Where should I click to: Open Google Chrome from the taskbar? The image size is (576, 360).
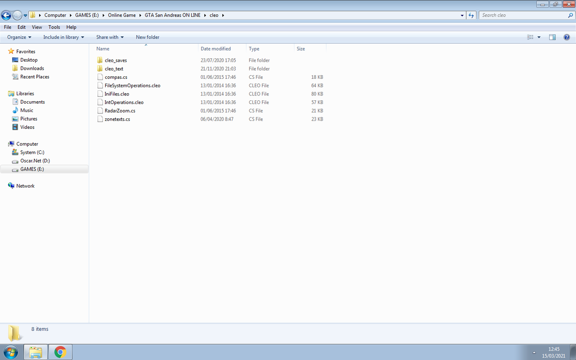click(x=60, y=352)
